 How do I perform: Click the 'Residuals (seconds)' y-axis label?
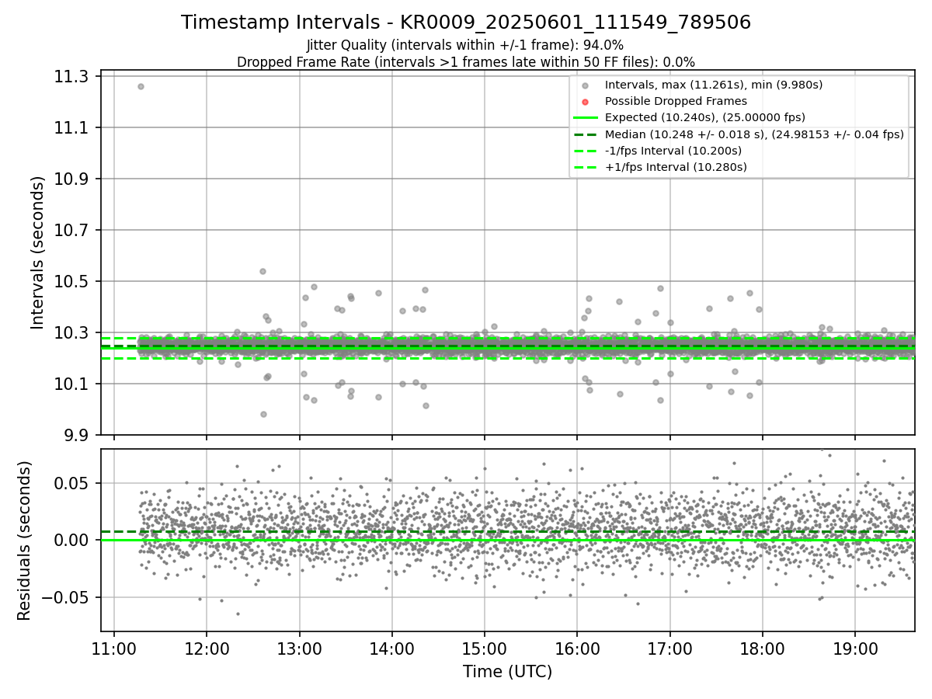[x=25, y=541]
